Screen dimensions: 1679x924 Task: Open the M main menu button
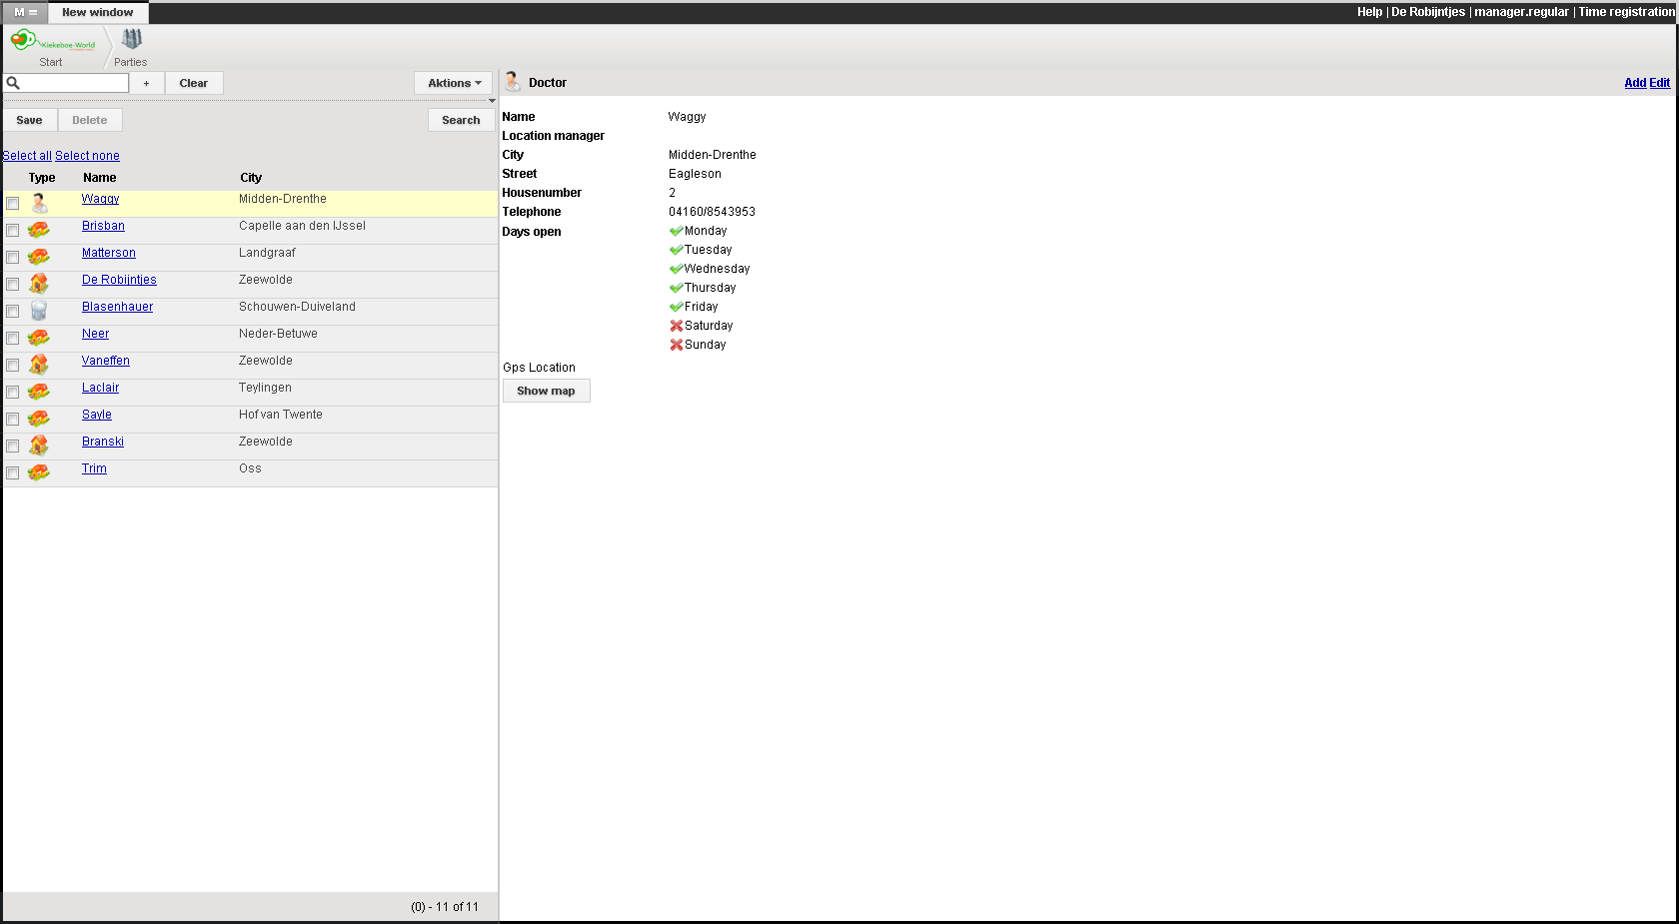pyautogui.click(x=25, y=12)
